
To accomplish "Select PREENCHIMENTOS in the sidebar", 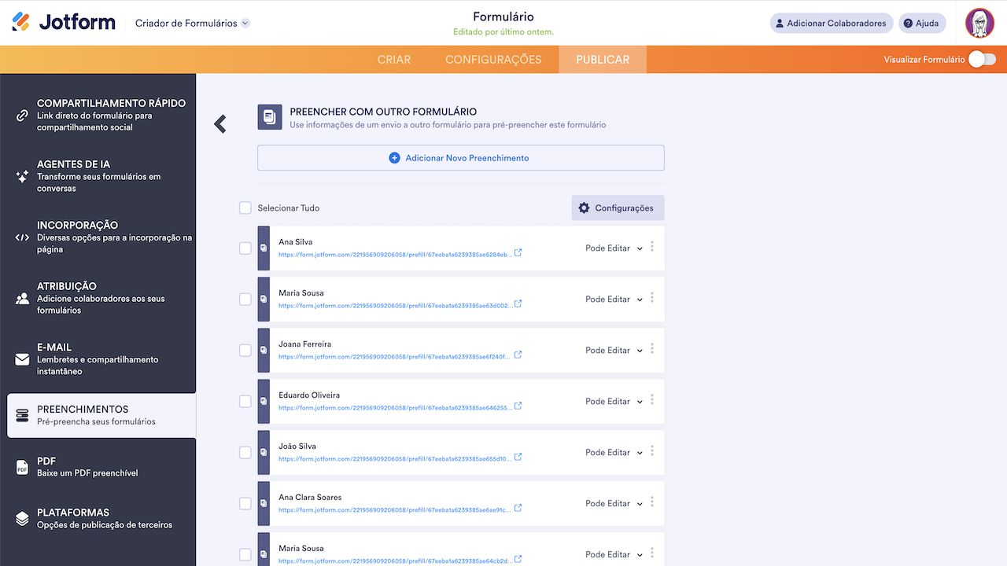I will [101, 415].
